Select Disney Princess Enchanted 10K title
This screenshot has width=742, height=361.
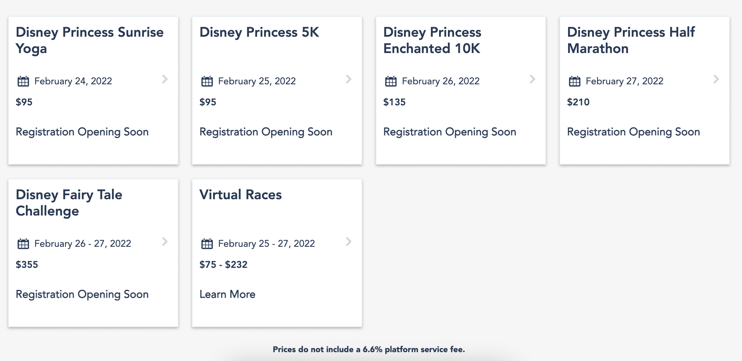pos(432,40)
